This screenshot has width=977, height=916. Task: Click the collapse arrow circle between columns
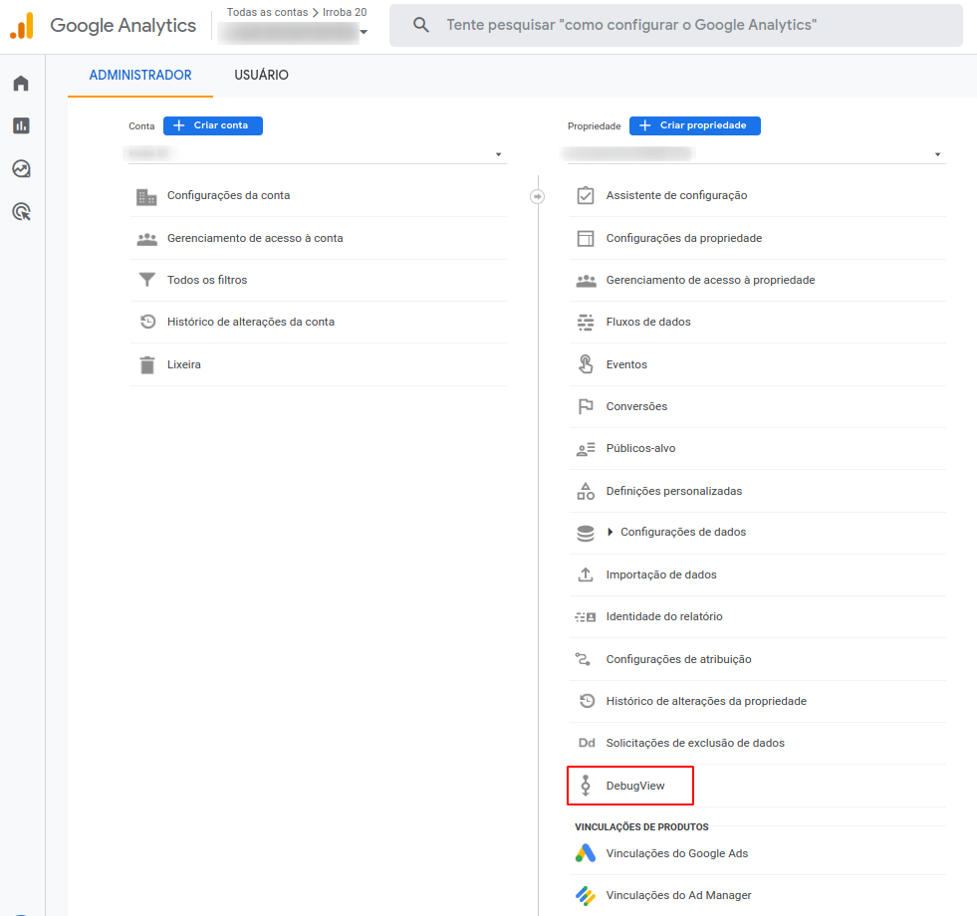click(537, 197)
